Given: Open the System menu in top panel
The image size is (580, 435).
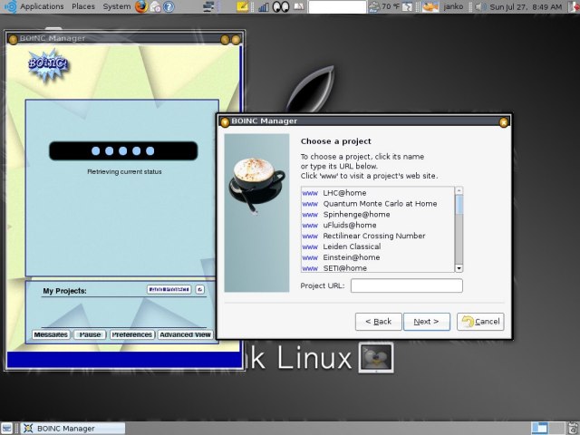Looking at the screenshot, I should [x=116, y=6].
